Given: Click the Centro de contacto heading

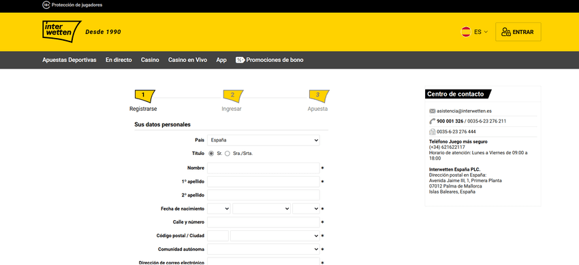Looking at the screenshot, I should (x=455, y=94).
